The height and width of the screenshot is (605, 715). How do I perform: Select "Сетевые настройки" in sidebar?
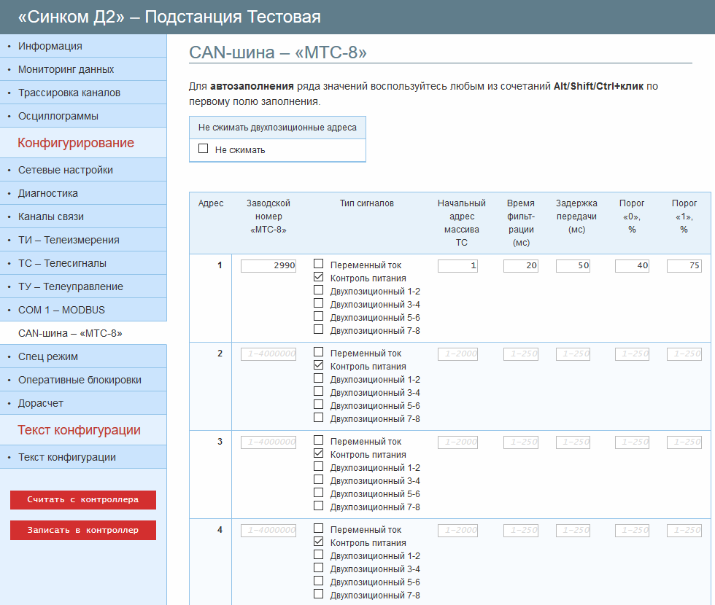tap(66, 170)
